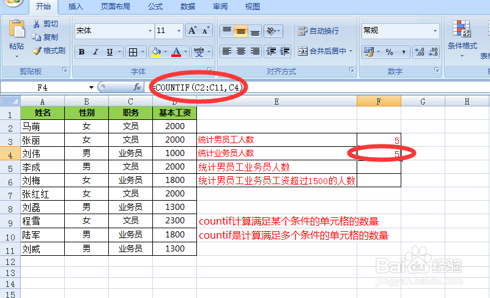Apply percent style
Viewport: 490px width, 298px height.
click(x=390, y=52)
